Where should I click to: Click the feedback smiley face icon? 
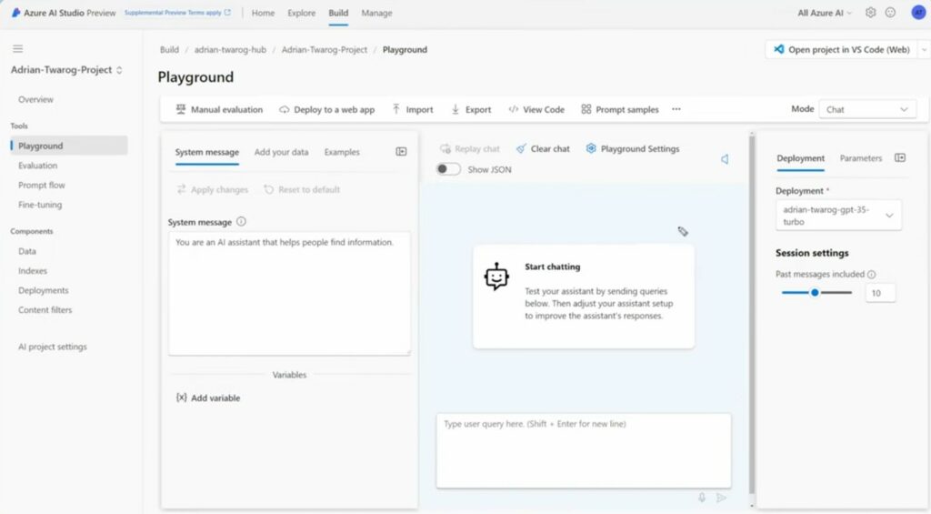pyautogui.click(x=890, y=13)
